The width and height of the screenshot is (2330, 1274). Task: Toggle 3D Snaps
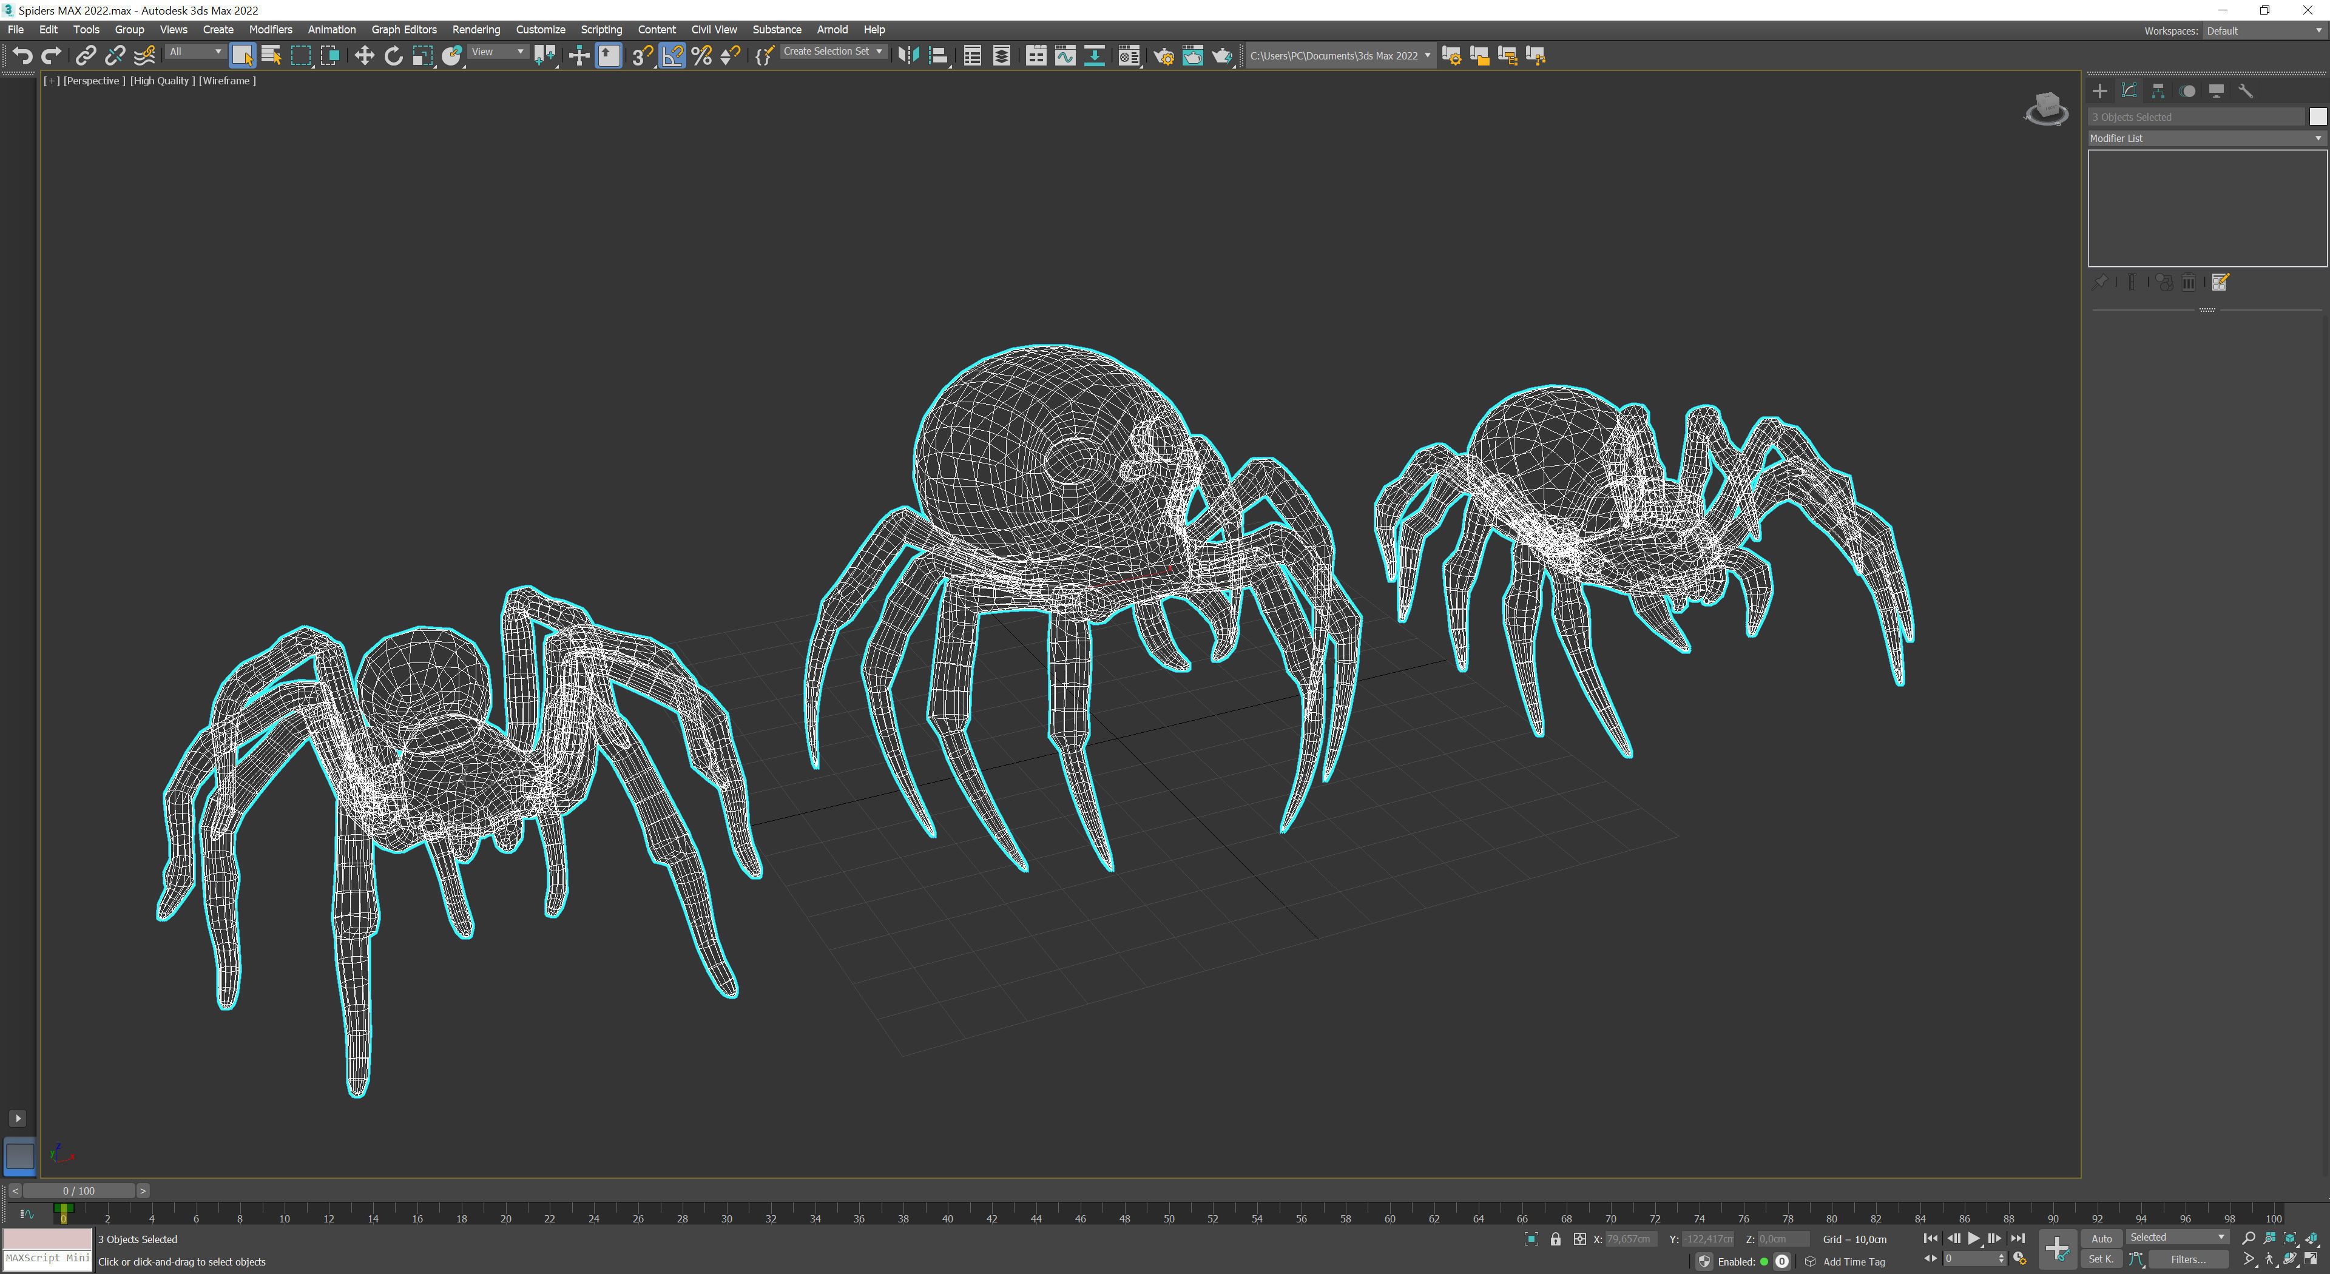coord(642,56)
